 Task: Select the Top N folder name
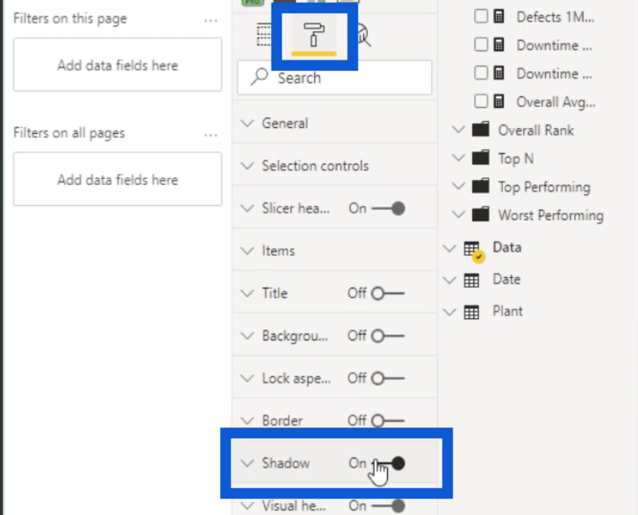(516, 158)
